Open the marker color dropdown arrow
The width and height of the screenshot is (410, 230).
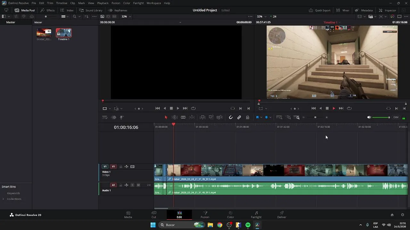click(x=270, y=118)
